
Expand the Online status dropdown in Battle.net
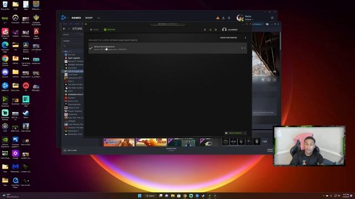[x=249, y=20]
